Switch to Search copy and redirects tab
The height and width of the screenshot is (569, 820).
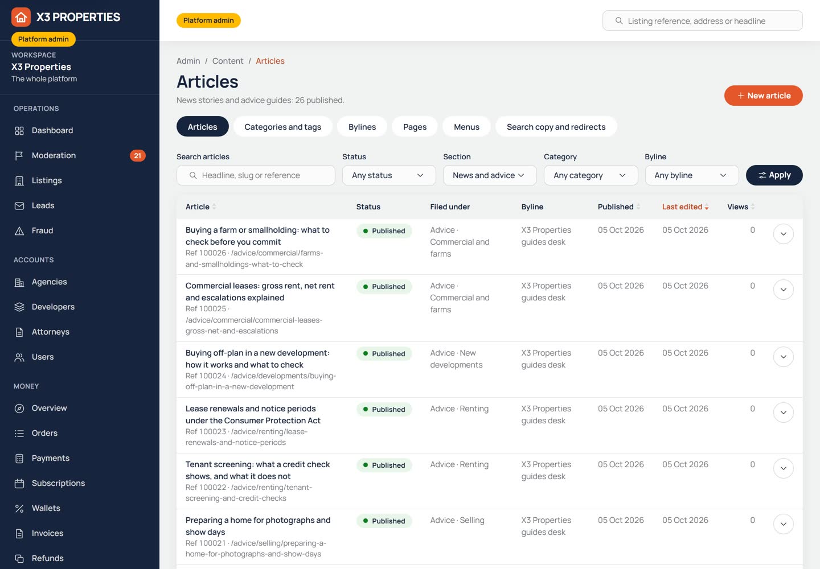click(x=556, y=127)
